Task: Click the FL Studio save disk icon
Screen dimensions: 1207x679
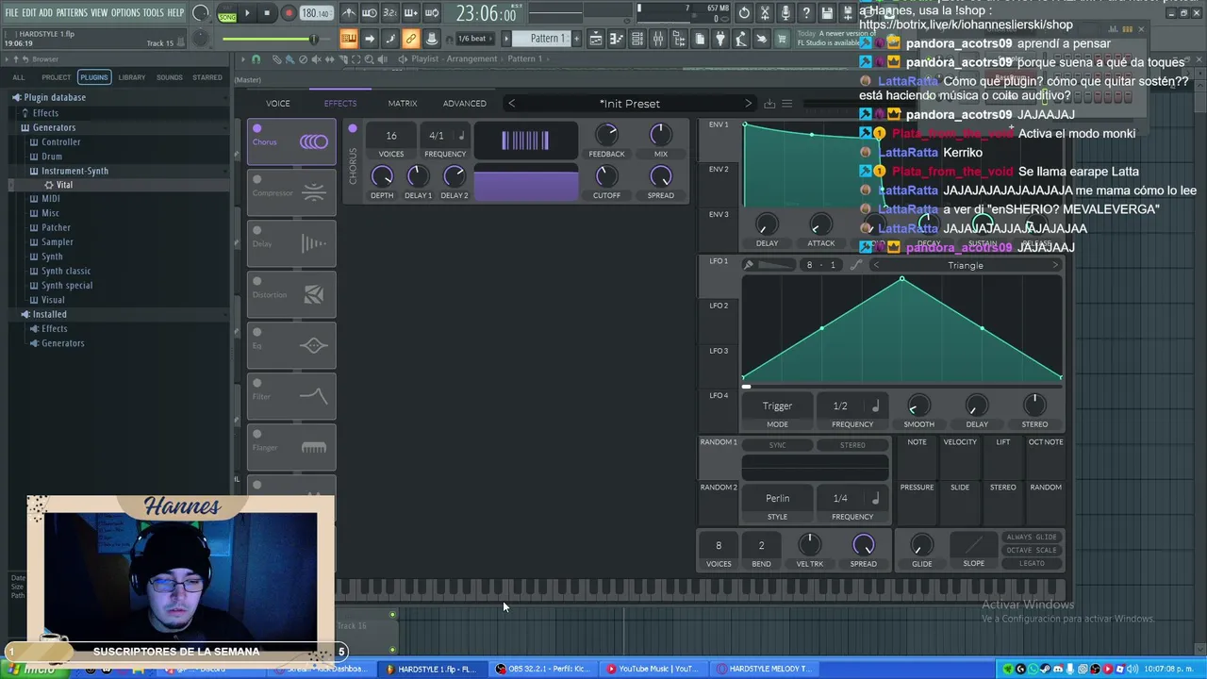Action: click(827, 13)
